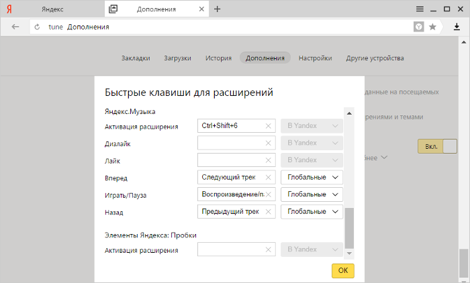Viewport: 470px width, 283px height.
Task: Click the page scrollbar up arrow
Action: 464,42
